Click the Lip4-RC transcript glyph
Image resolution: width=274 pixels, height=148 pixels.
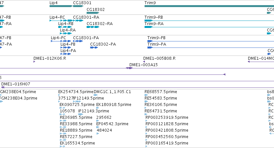click(61, 21)
